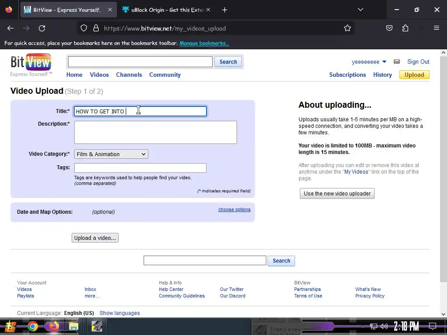Open the Community tab
Viewport: 447px width, 335px height.
165,75
